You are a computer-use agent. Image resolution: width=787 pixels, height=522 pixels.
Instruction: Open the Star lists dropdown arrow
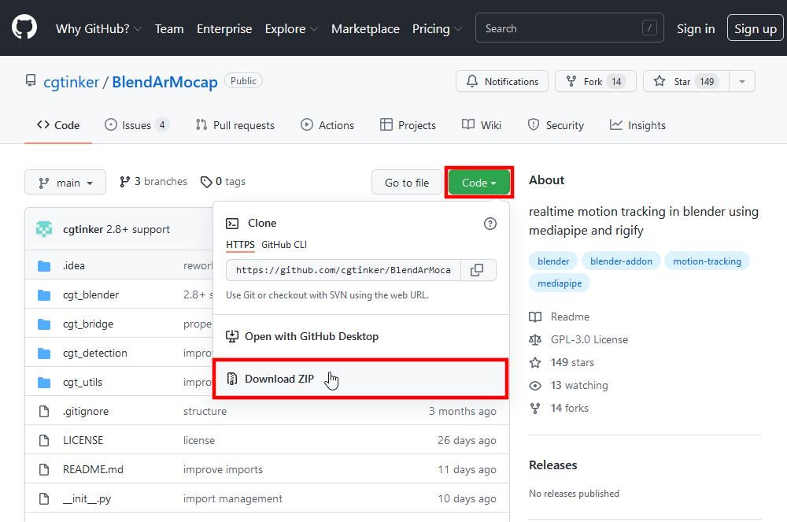pyautogui.click(x=742, y=81)
